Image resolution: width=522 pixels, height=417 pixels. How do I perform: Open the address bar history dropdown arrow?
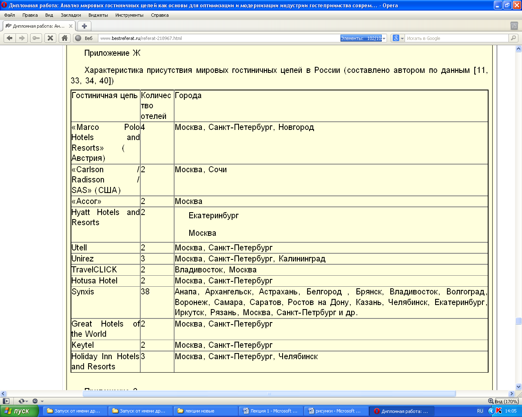(384, 38)
